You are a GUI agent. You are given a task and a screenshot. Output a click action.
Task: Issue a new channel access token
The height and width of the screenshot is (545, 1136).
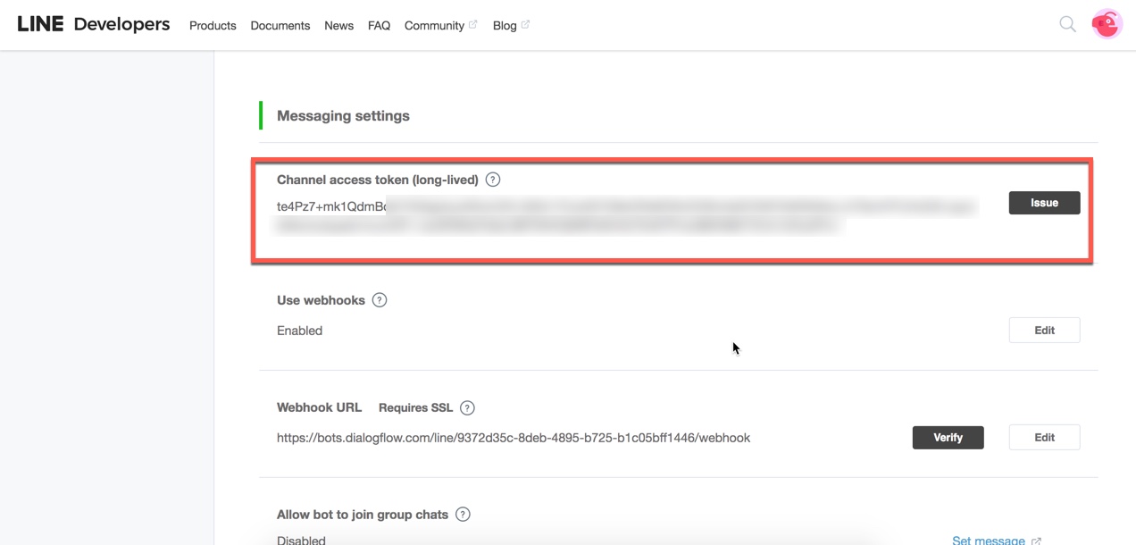(1044, 203)
